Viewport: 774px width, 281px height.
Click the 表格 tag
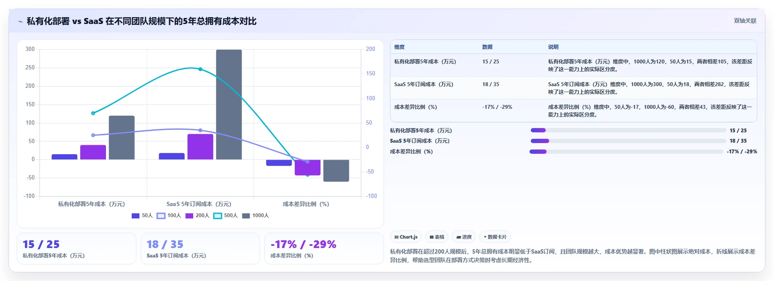tap(437, 237)
